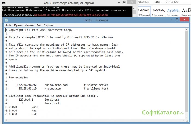This screenshot has height=124, width=191.
Task: Open Notepad's Вид menu
Action: [39, 25]
